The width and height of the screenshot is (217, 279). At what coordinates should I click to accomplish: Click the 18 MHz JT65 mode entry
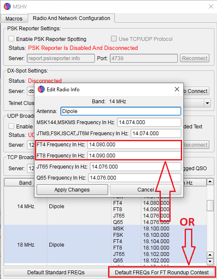point(119,254)
